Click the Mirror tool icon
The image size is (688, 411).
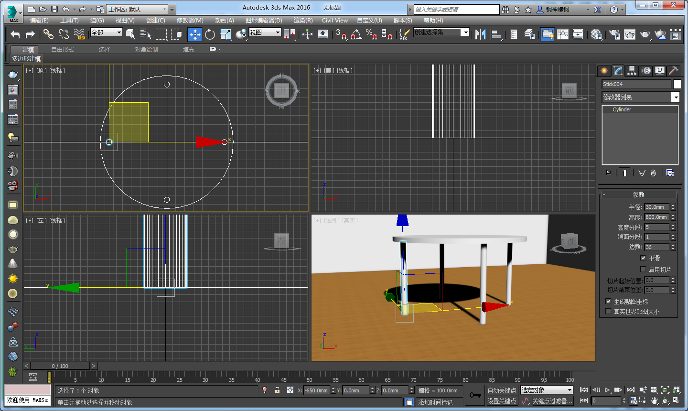click(x=480, y=34)
